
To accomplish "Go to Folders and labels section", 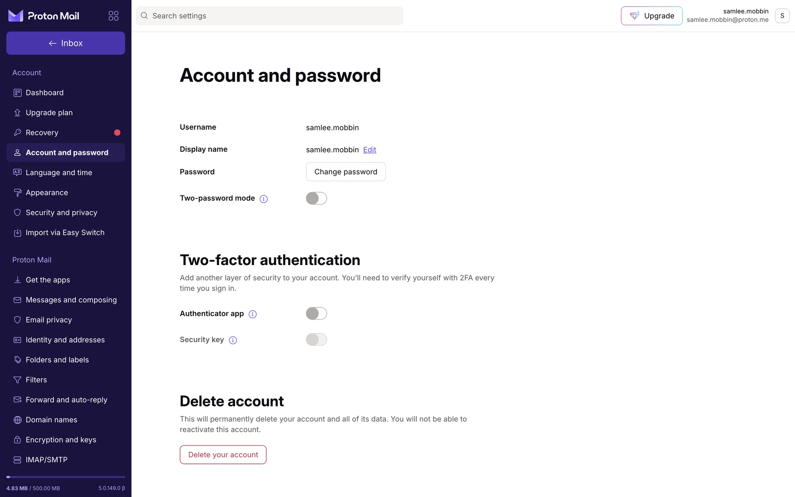I will tap(57, 360).
